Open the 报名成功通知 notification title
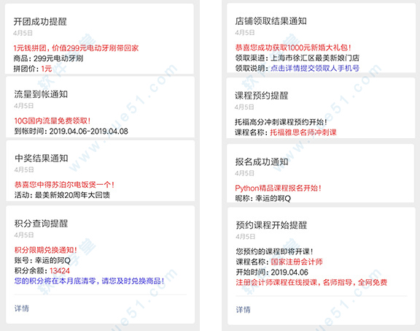420x331 pixels. pyautogui.click(x=262, y=161)
